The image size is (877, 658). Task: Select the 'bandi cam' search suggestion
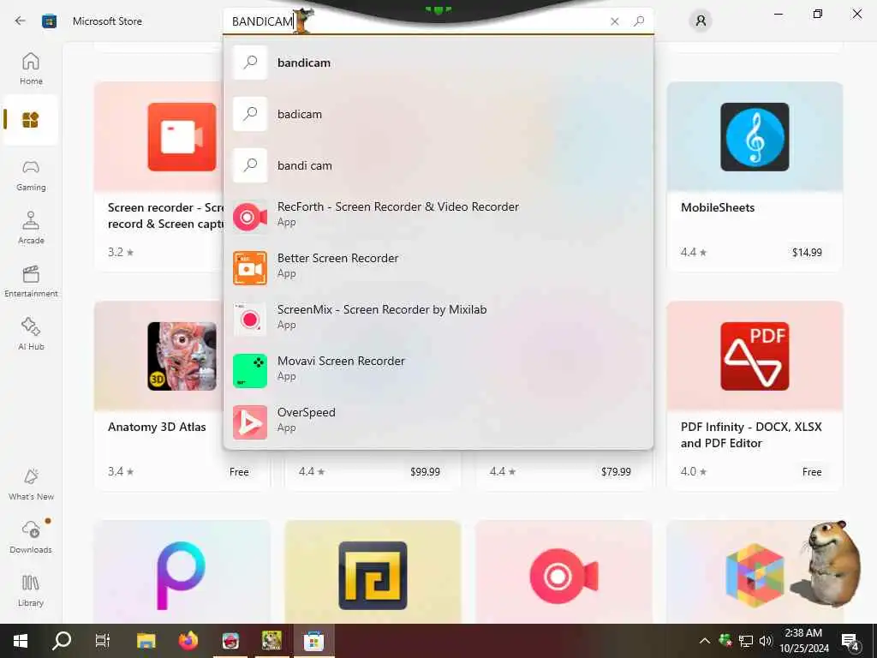click(438, 165)
